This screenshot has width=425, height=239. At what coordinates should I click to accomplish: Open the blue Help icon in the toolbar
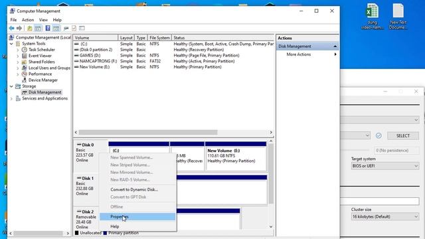click(x=48, y=28)
